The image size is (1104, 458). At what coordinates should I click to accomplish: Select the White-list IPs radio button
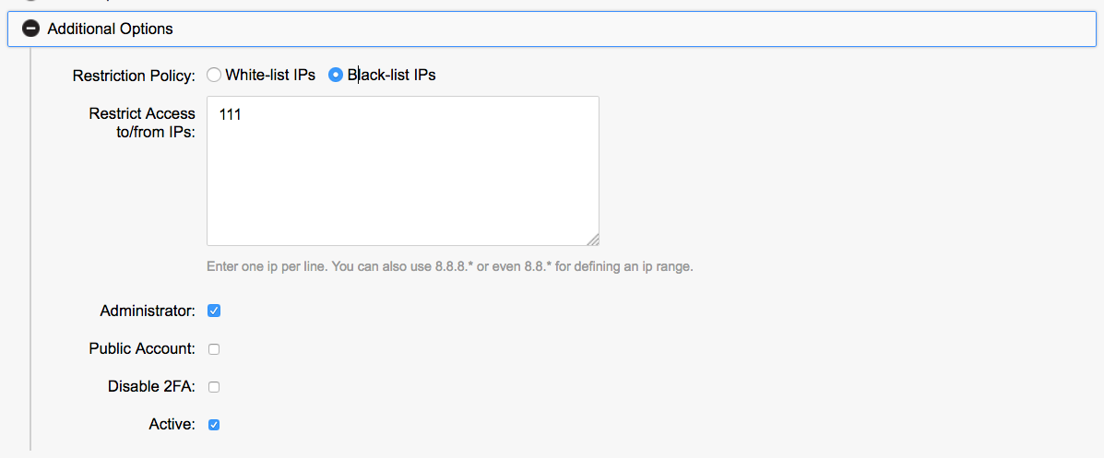[x=214, y=76]
